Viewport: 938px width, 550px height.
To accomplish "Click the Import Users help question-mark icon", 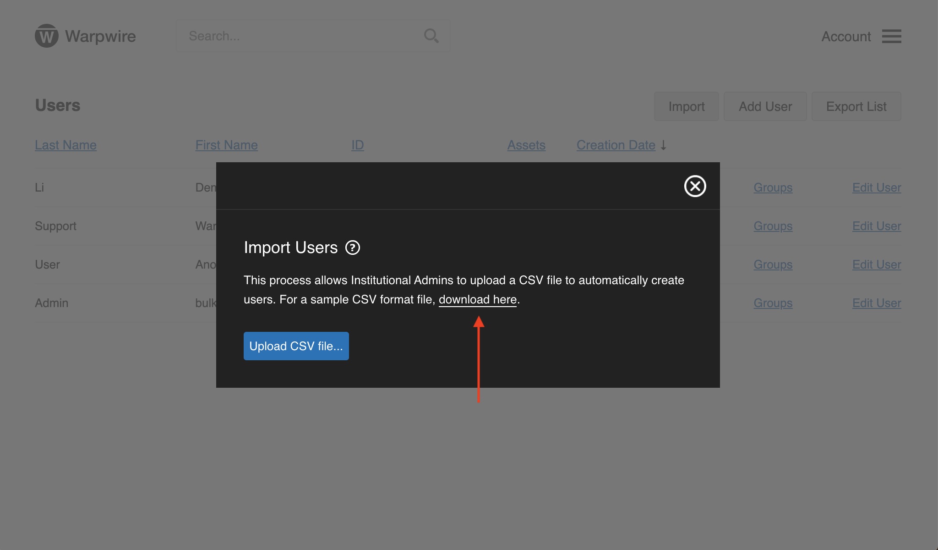I will 352,247.
